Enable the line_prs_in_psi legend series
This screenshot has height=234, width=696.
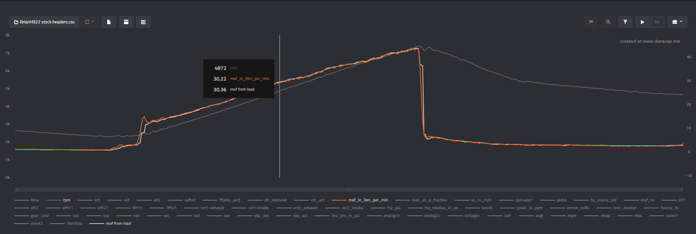(337, 216)
